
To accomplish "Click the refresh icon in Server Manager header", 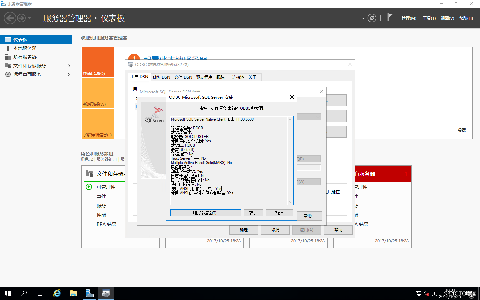I will [x=372, y=18].
